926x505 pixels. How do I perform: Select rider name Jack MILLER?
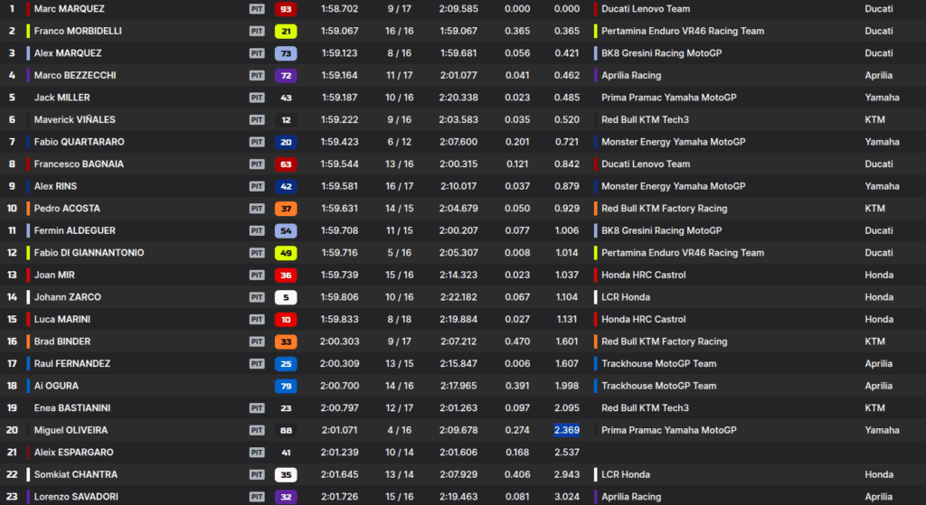tap(62, 98)
